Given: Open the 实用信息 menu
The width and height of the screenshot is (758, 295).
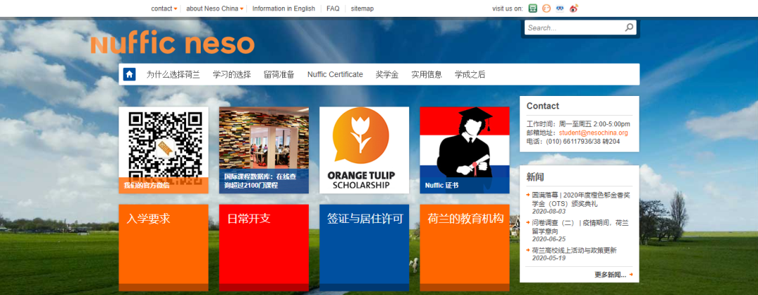Looking at the screenshot, I should pyautogui.click(x=427, y=74).
